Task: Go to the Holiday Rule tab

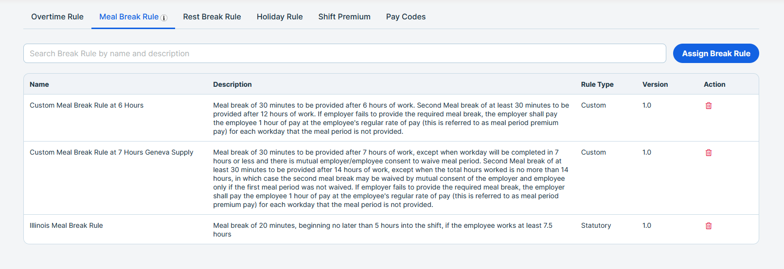Action: (280, 17)
